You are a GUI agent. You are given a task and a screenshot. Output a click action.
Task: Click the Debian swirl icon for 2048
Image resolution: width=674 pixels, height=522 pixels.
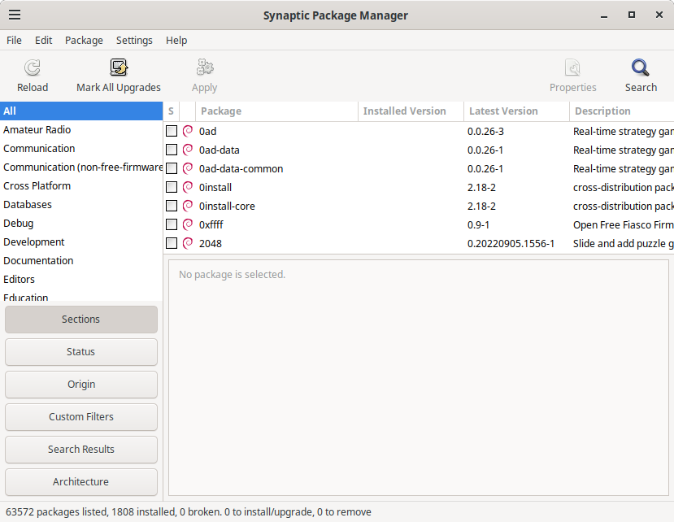pos(188,243)
